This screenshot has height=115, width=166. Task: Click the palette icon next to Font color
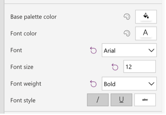127,33
